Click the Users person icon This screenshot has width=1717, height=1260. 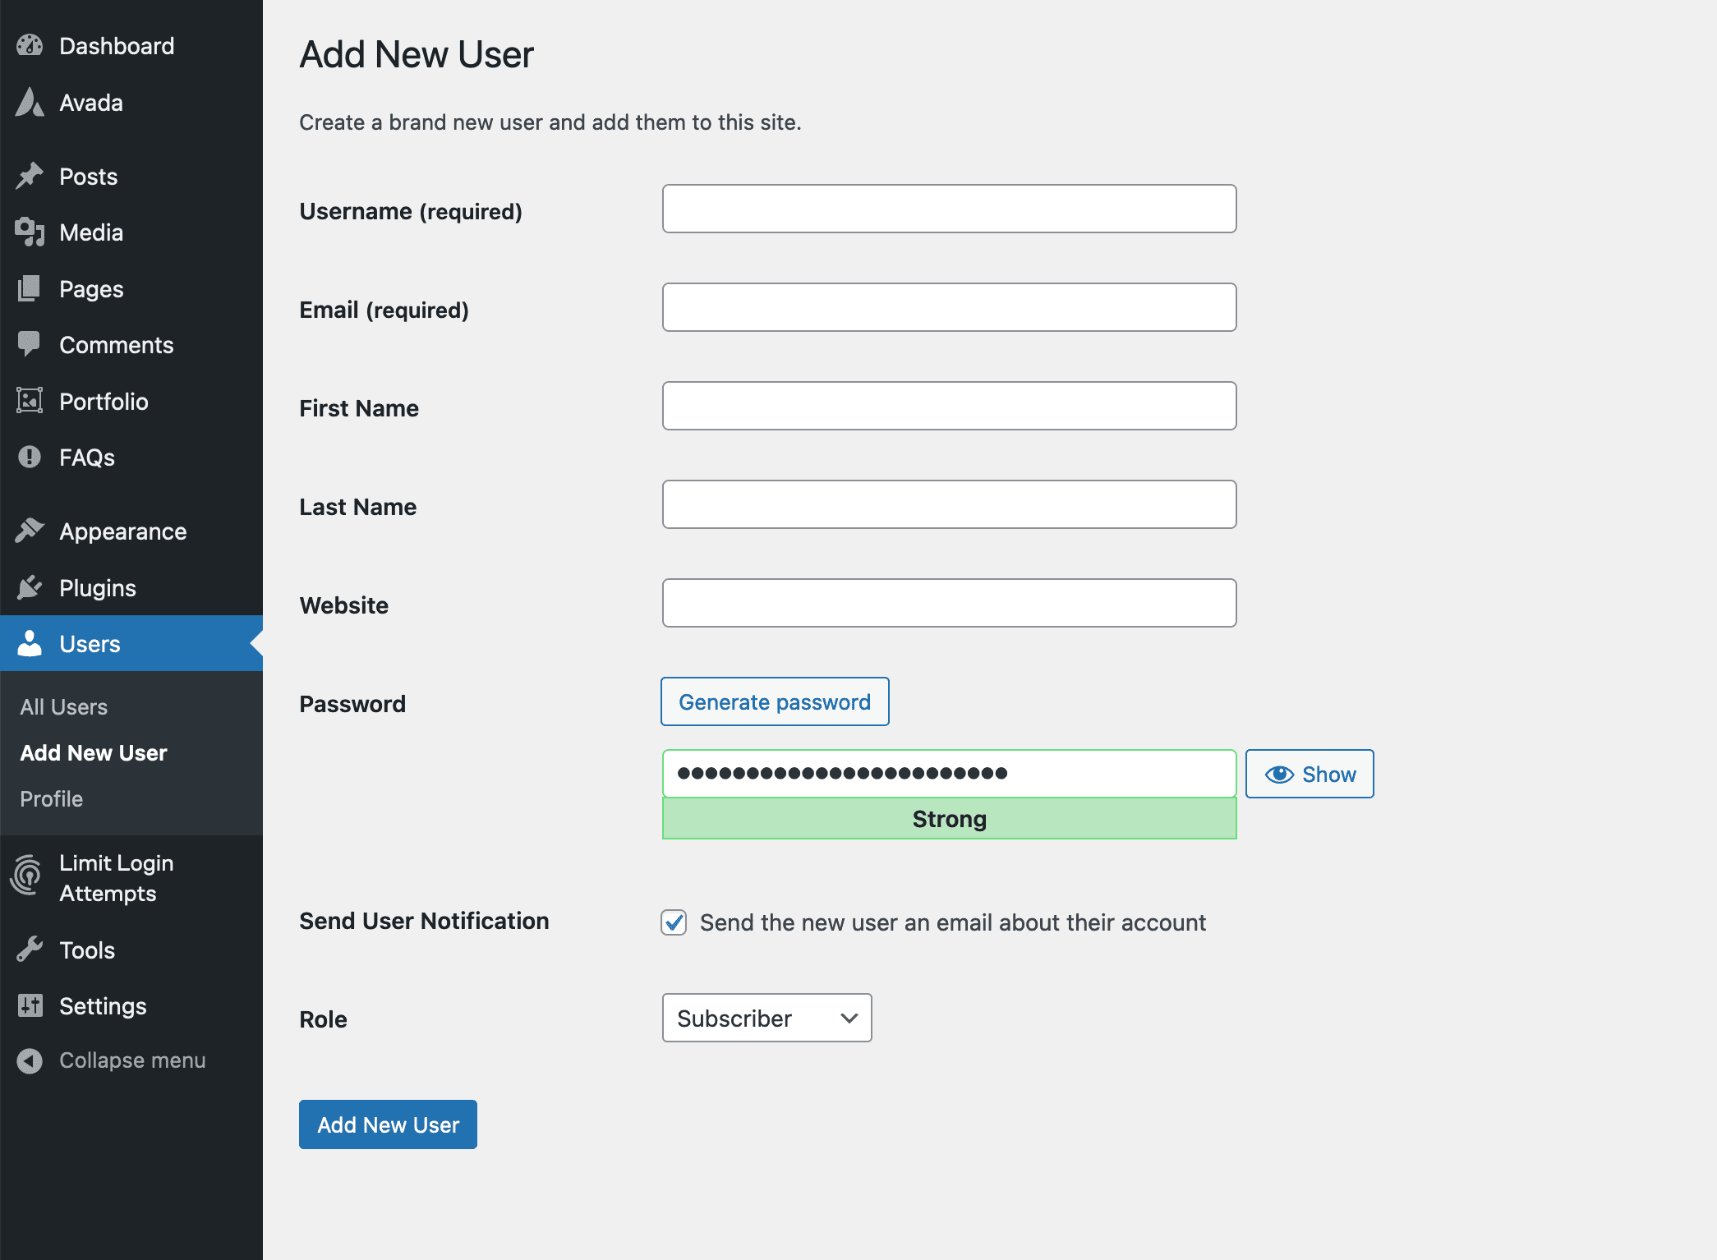pyautogui.click(x=30, y=643)
